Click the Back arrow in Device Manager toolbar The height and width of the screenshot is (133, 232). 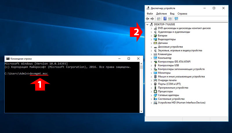coord(148,19)
